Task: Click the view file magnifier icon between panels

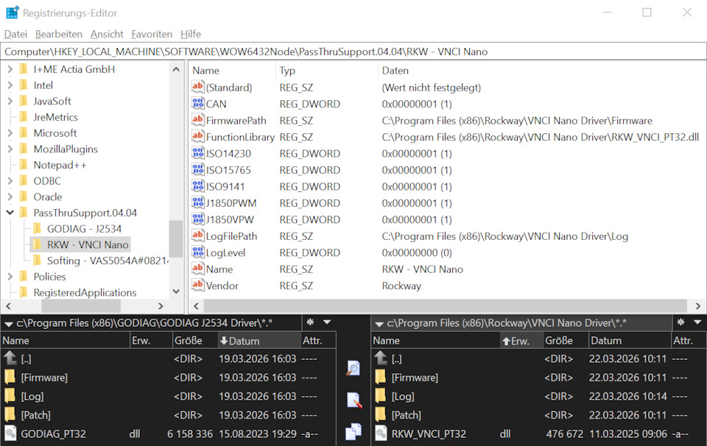Action: pyautogui.click(x=353, y=368)
